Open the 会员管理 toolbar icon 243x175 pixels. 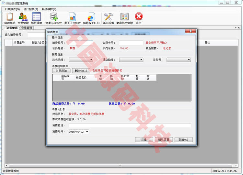click(23, 18)
